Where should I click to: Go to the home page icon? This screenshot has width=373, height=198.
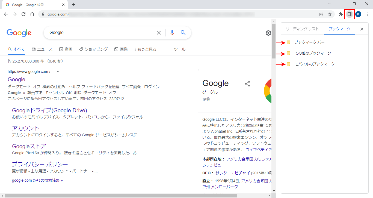32,14
